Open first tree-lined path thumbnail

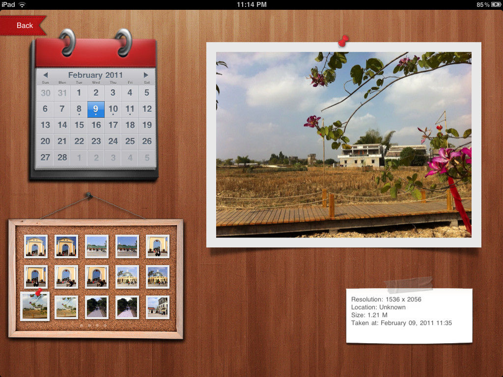click(97, 307)
